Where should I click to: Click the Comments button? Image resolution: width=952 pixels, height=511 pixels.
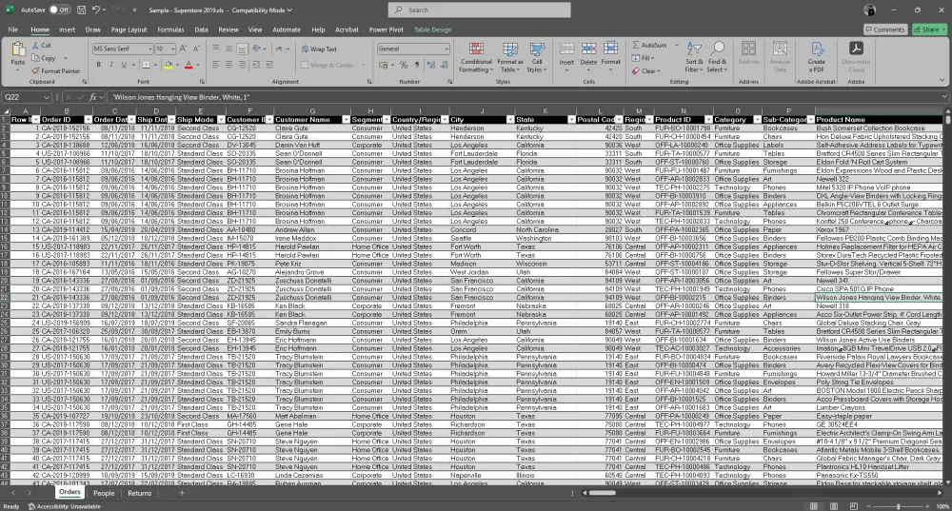click(885, 29)
